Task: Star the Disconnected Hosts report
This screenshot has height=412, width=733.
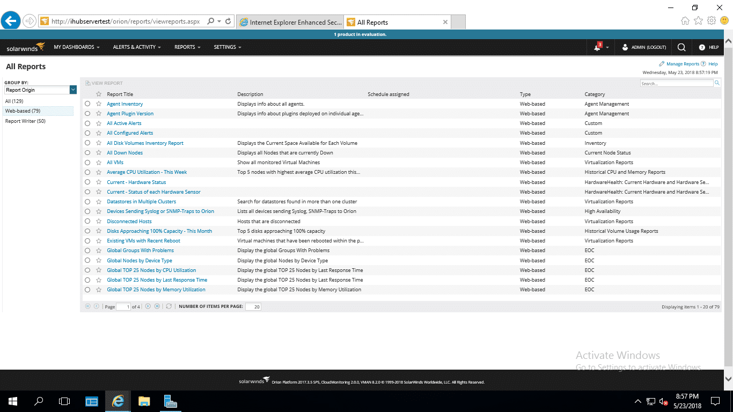Action: click(99, 221)
